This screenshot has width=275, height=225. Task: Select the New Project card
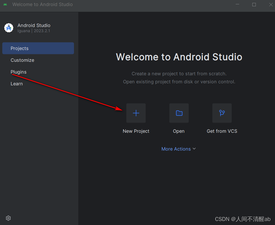[x=136, y=118]
